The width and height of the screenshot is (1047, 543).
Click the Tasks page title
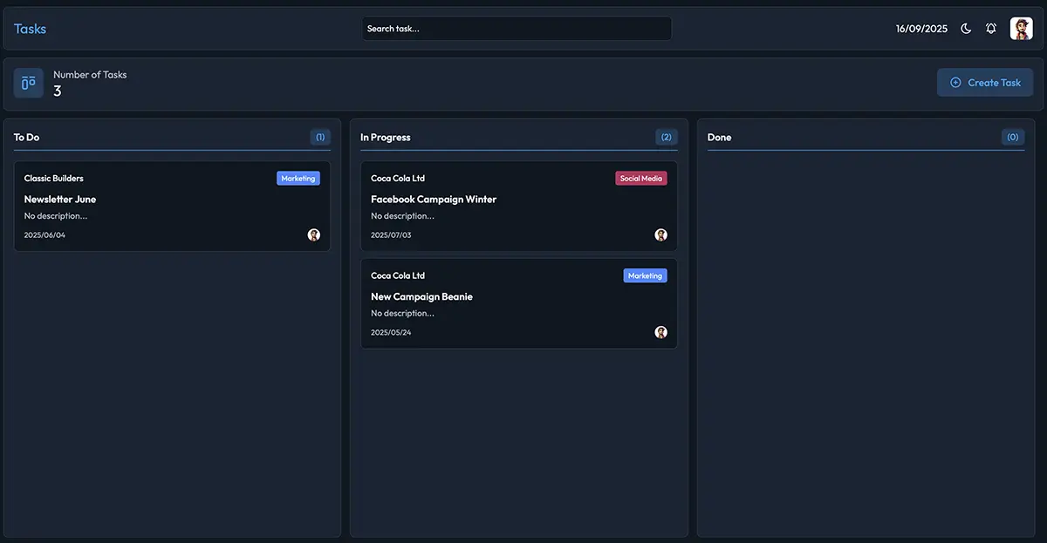(31, 29)
